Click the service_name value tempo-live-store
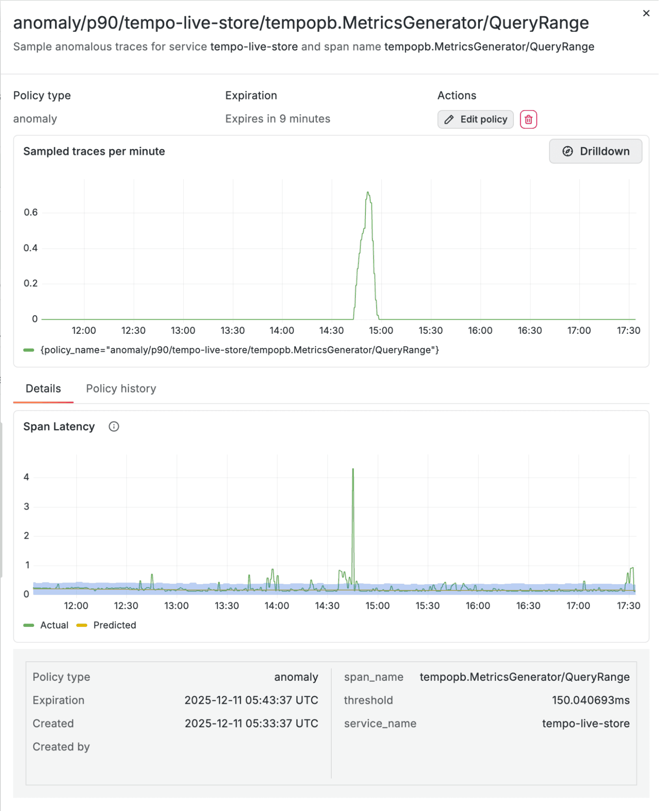The width and height of the screenshot is (659, 811). pos(585,723)
